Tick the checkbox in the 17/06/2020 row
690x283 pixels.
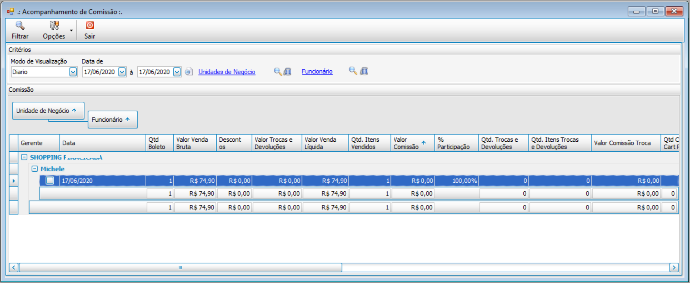coord(50,181)
